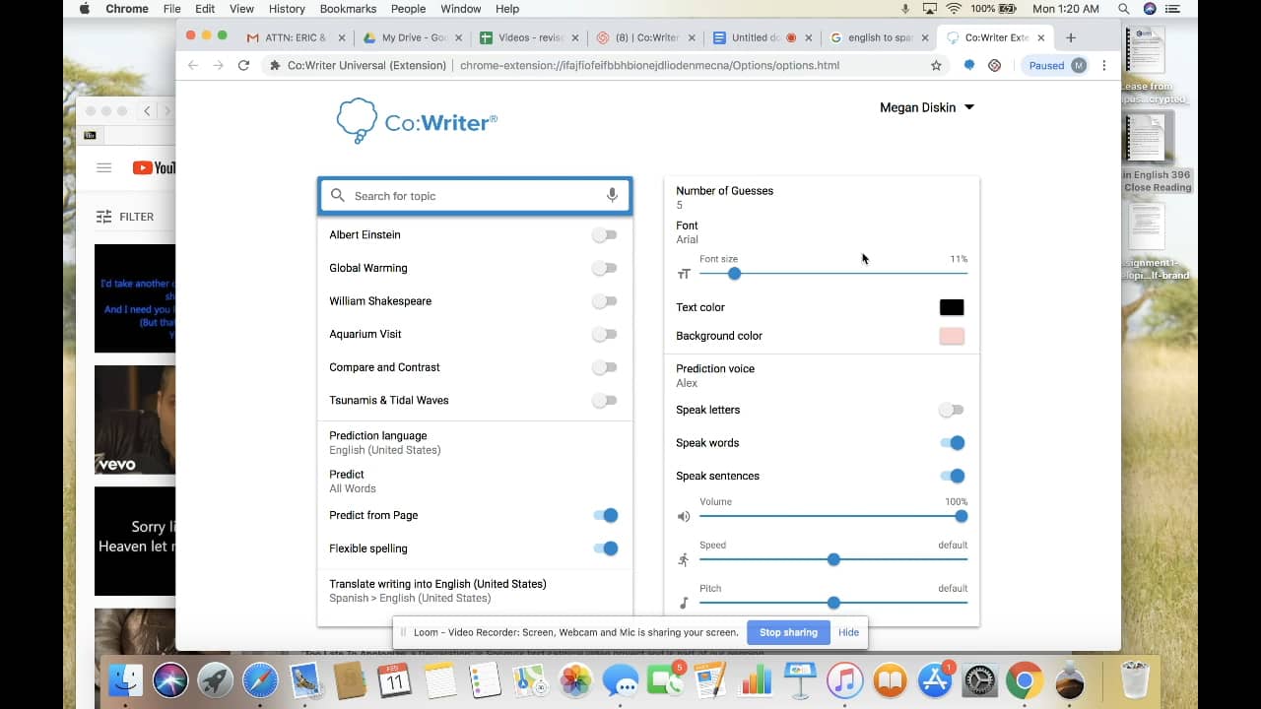Disable Predict from Page

tap(606, 515)
